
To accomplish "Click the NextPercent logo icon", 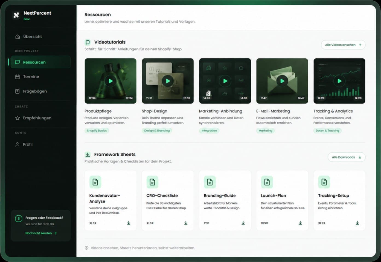I will coord(16,15).
